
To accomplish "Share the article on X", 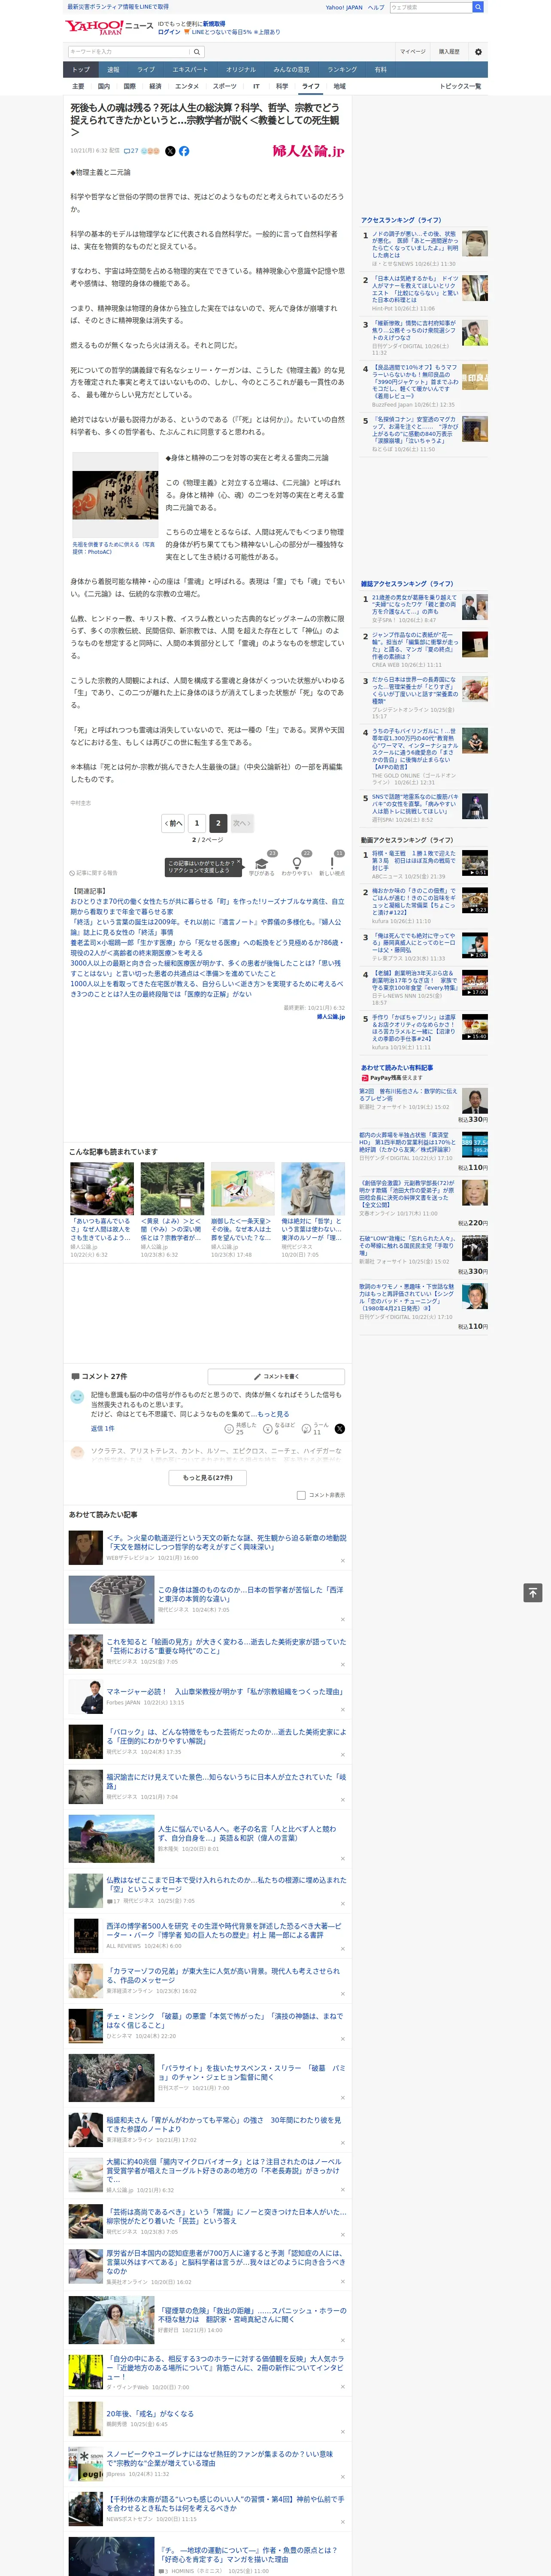I will [x=170, y=151].
